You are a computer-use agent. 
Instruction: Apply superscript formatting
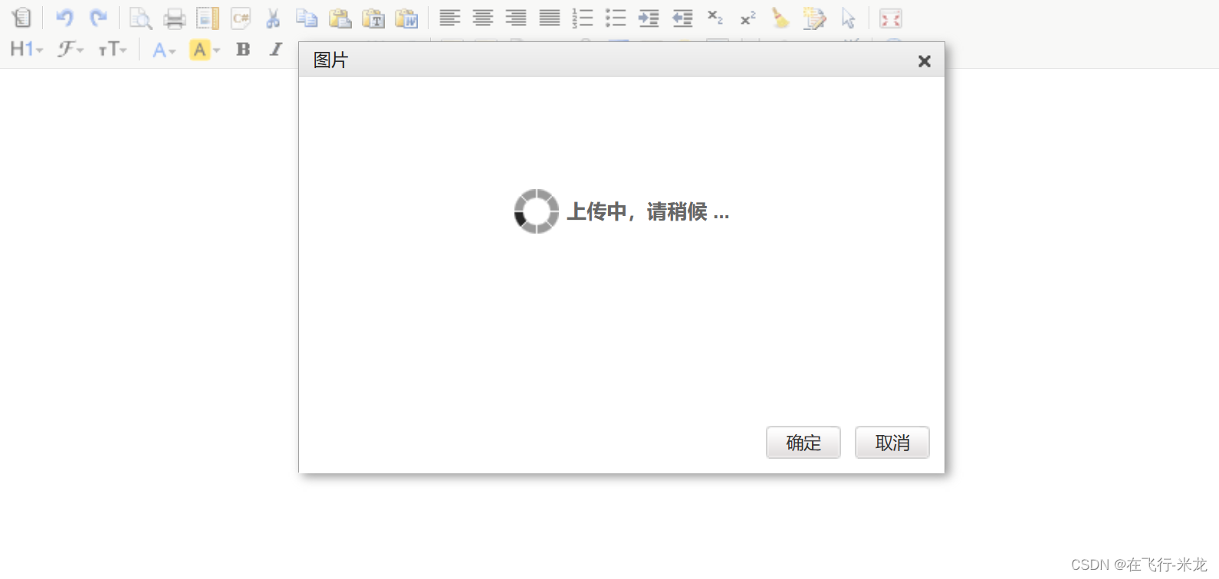click(748, 18)
